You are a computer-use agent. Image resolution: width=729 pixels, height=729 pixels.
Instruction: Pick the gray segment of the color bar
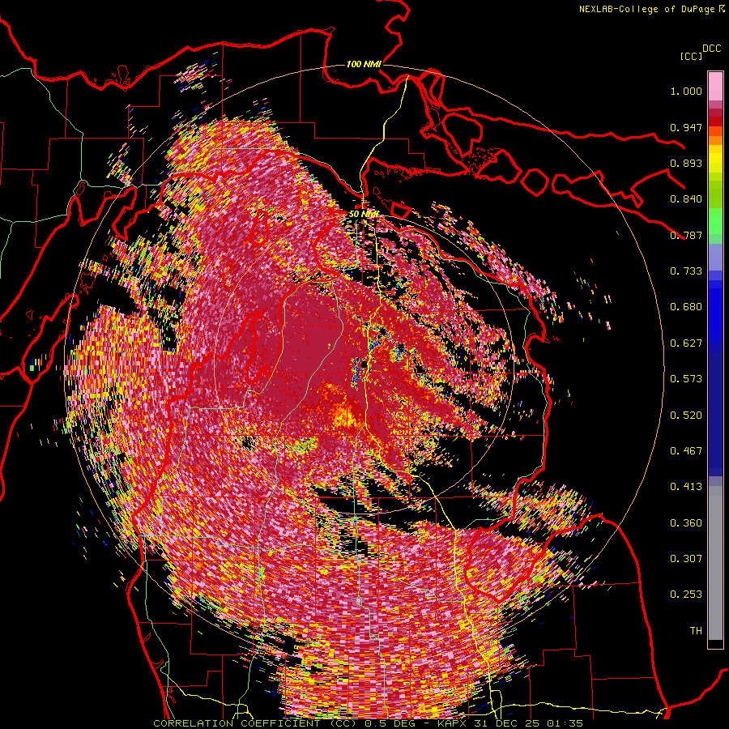(x=715, y=563)
